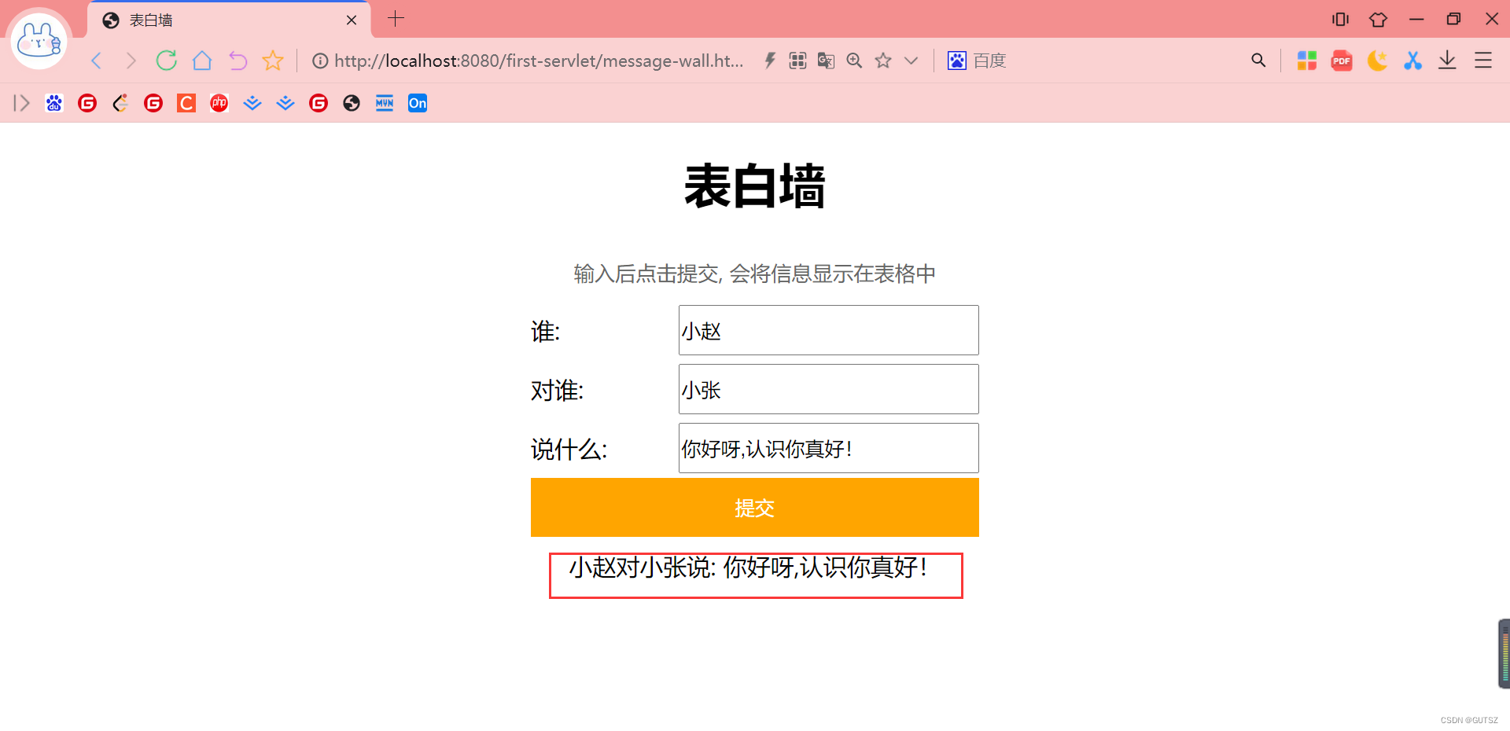Open the browser main menu
This screenshot has width=1510, height=731.
tap(1483, 61)
